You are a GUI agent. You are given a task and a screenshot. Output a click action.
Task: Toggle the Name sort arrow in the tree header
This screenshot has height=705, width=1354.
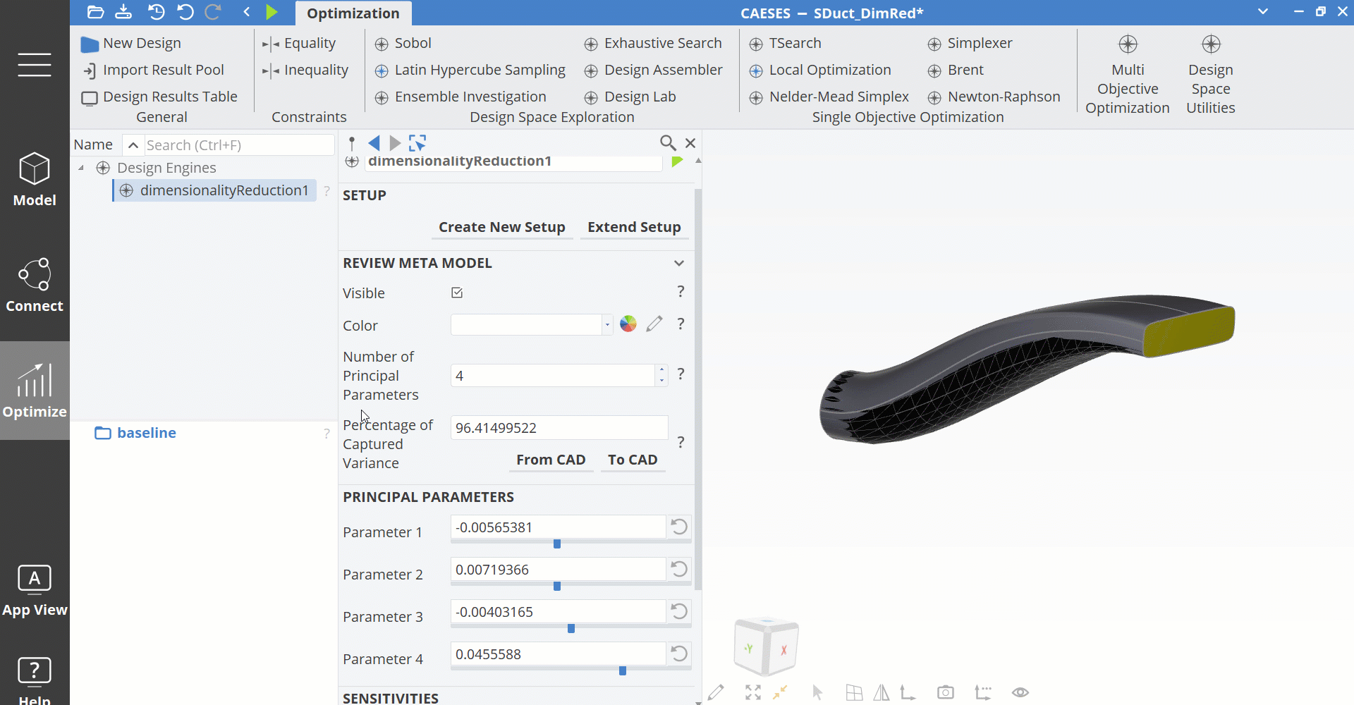[133, 145]
